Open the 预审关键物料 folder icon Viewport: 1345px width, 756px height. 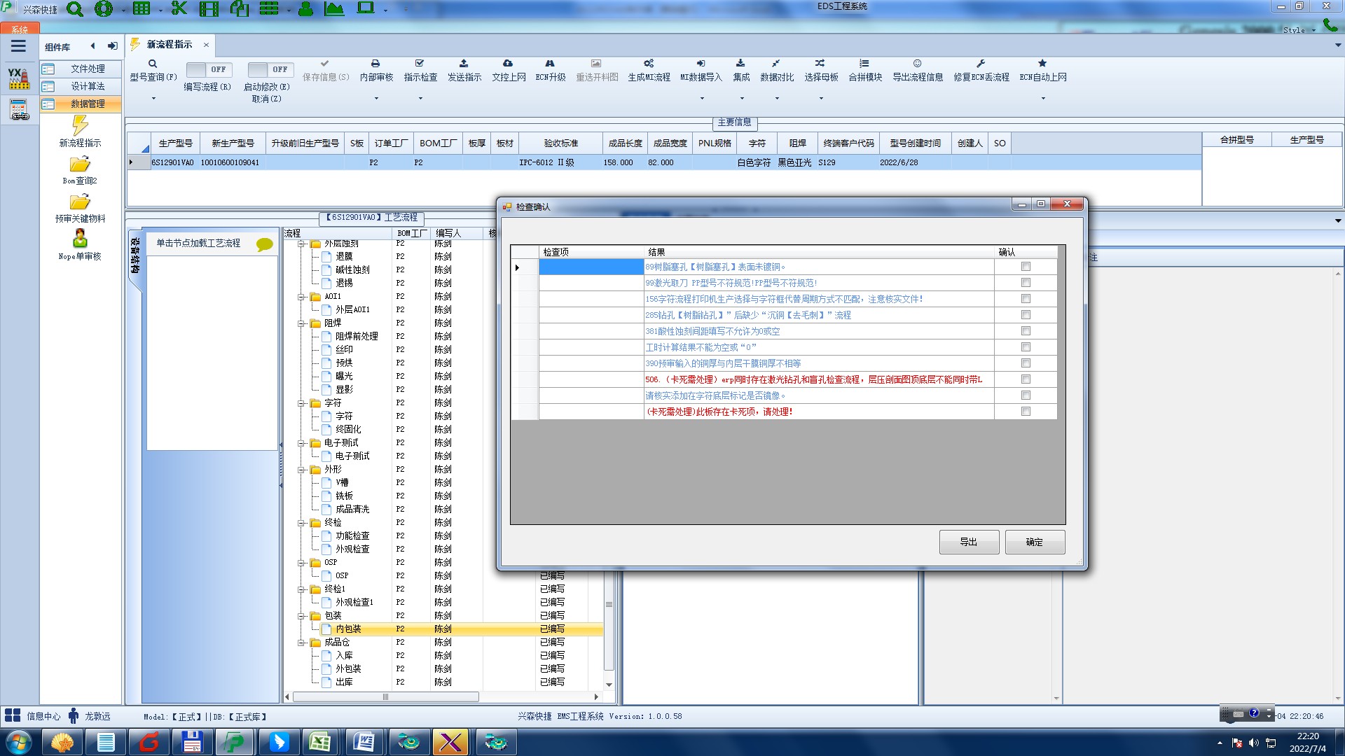80,202
